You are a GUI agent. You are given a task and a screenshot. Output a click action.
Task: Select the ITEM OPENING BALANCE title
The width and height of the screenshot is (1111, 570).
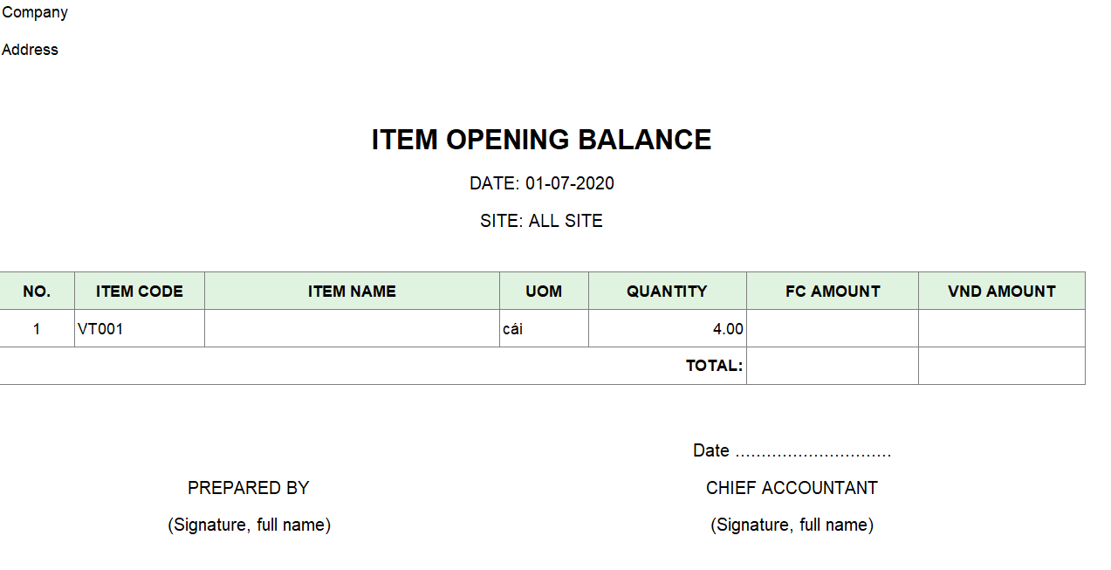[x=541, y=140]
